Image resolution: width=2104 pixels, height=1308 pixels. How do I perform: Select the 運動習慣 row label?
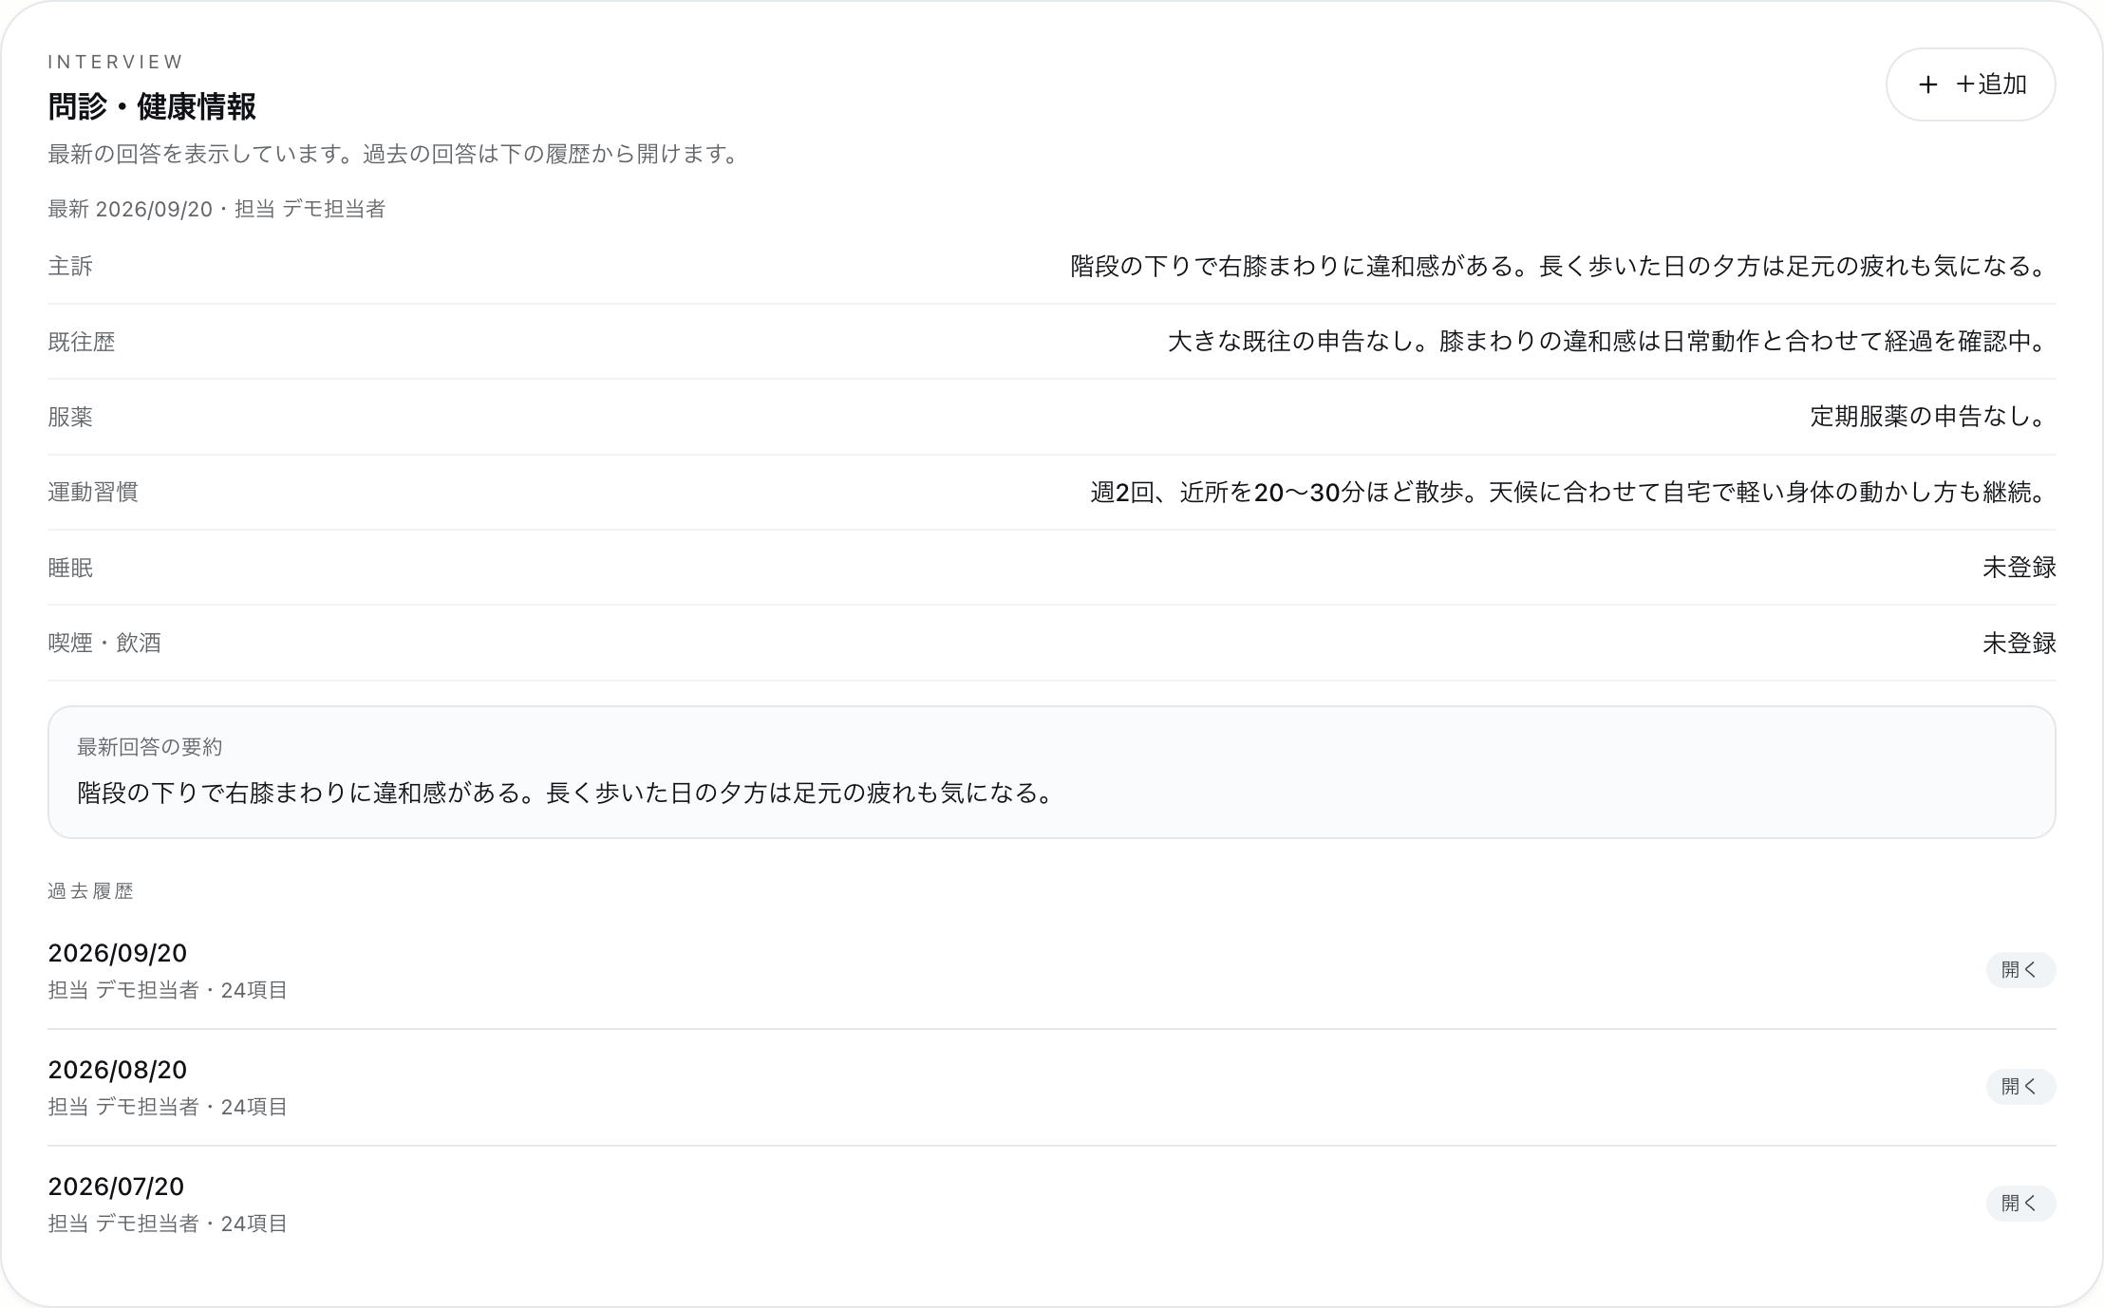coord(93,492)
